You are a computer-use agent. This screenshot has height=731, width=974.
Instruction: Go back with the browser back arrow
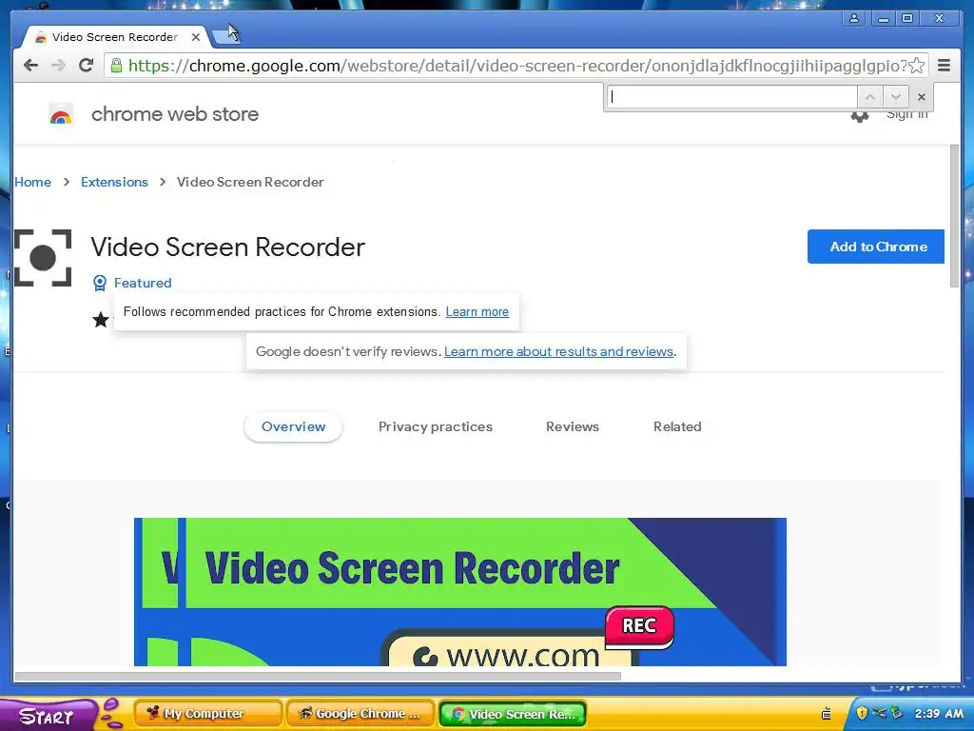click(30, 66)
